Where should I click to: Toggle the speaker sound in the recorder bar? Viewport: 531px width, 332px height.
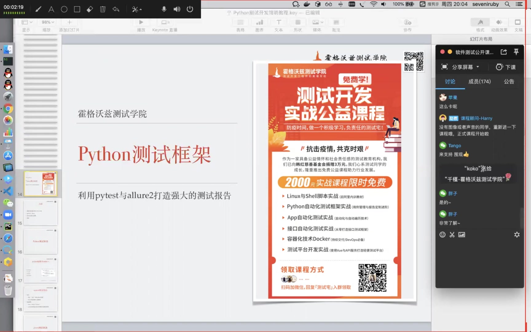(177, 9)
